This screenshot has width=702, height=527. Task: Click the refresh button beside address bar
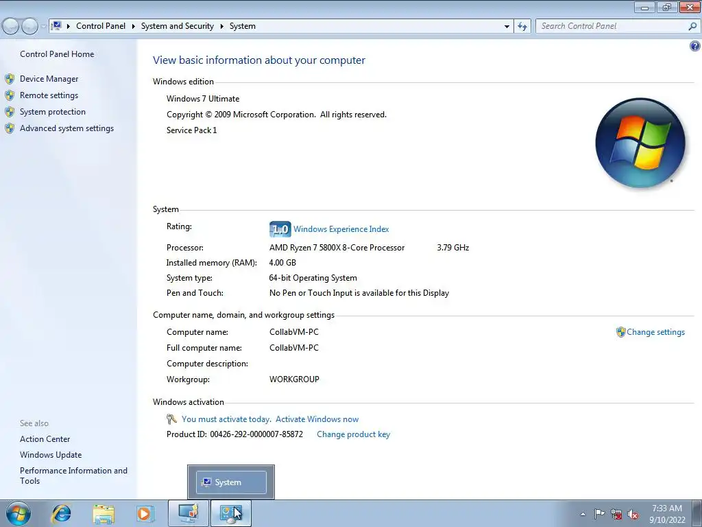(522, 26)
